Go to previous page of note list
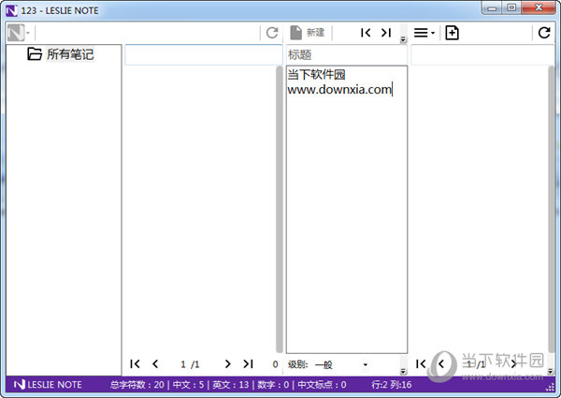Viewport: 561px width, 398px height. 155,364
